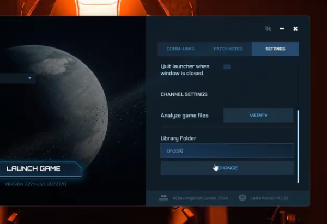Viewport: 327px width, 224px height.
Task: Click the version 3.22.1-LIVE text
Action: (35, 184)
